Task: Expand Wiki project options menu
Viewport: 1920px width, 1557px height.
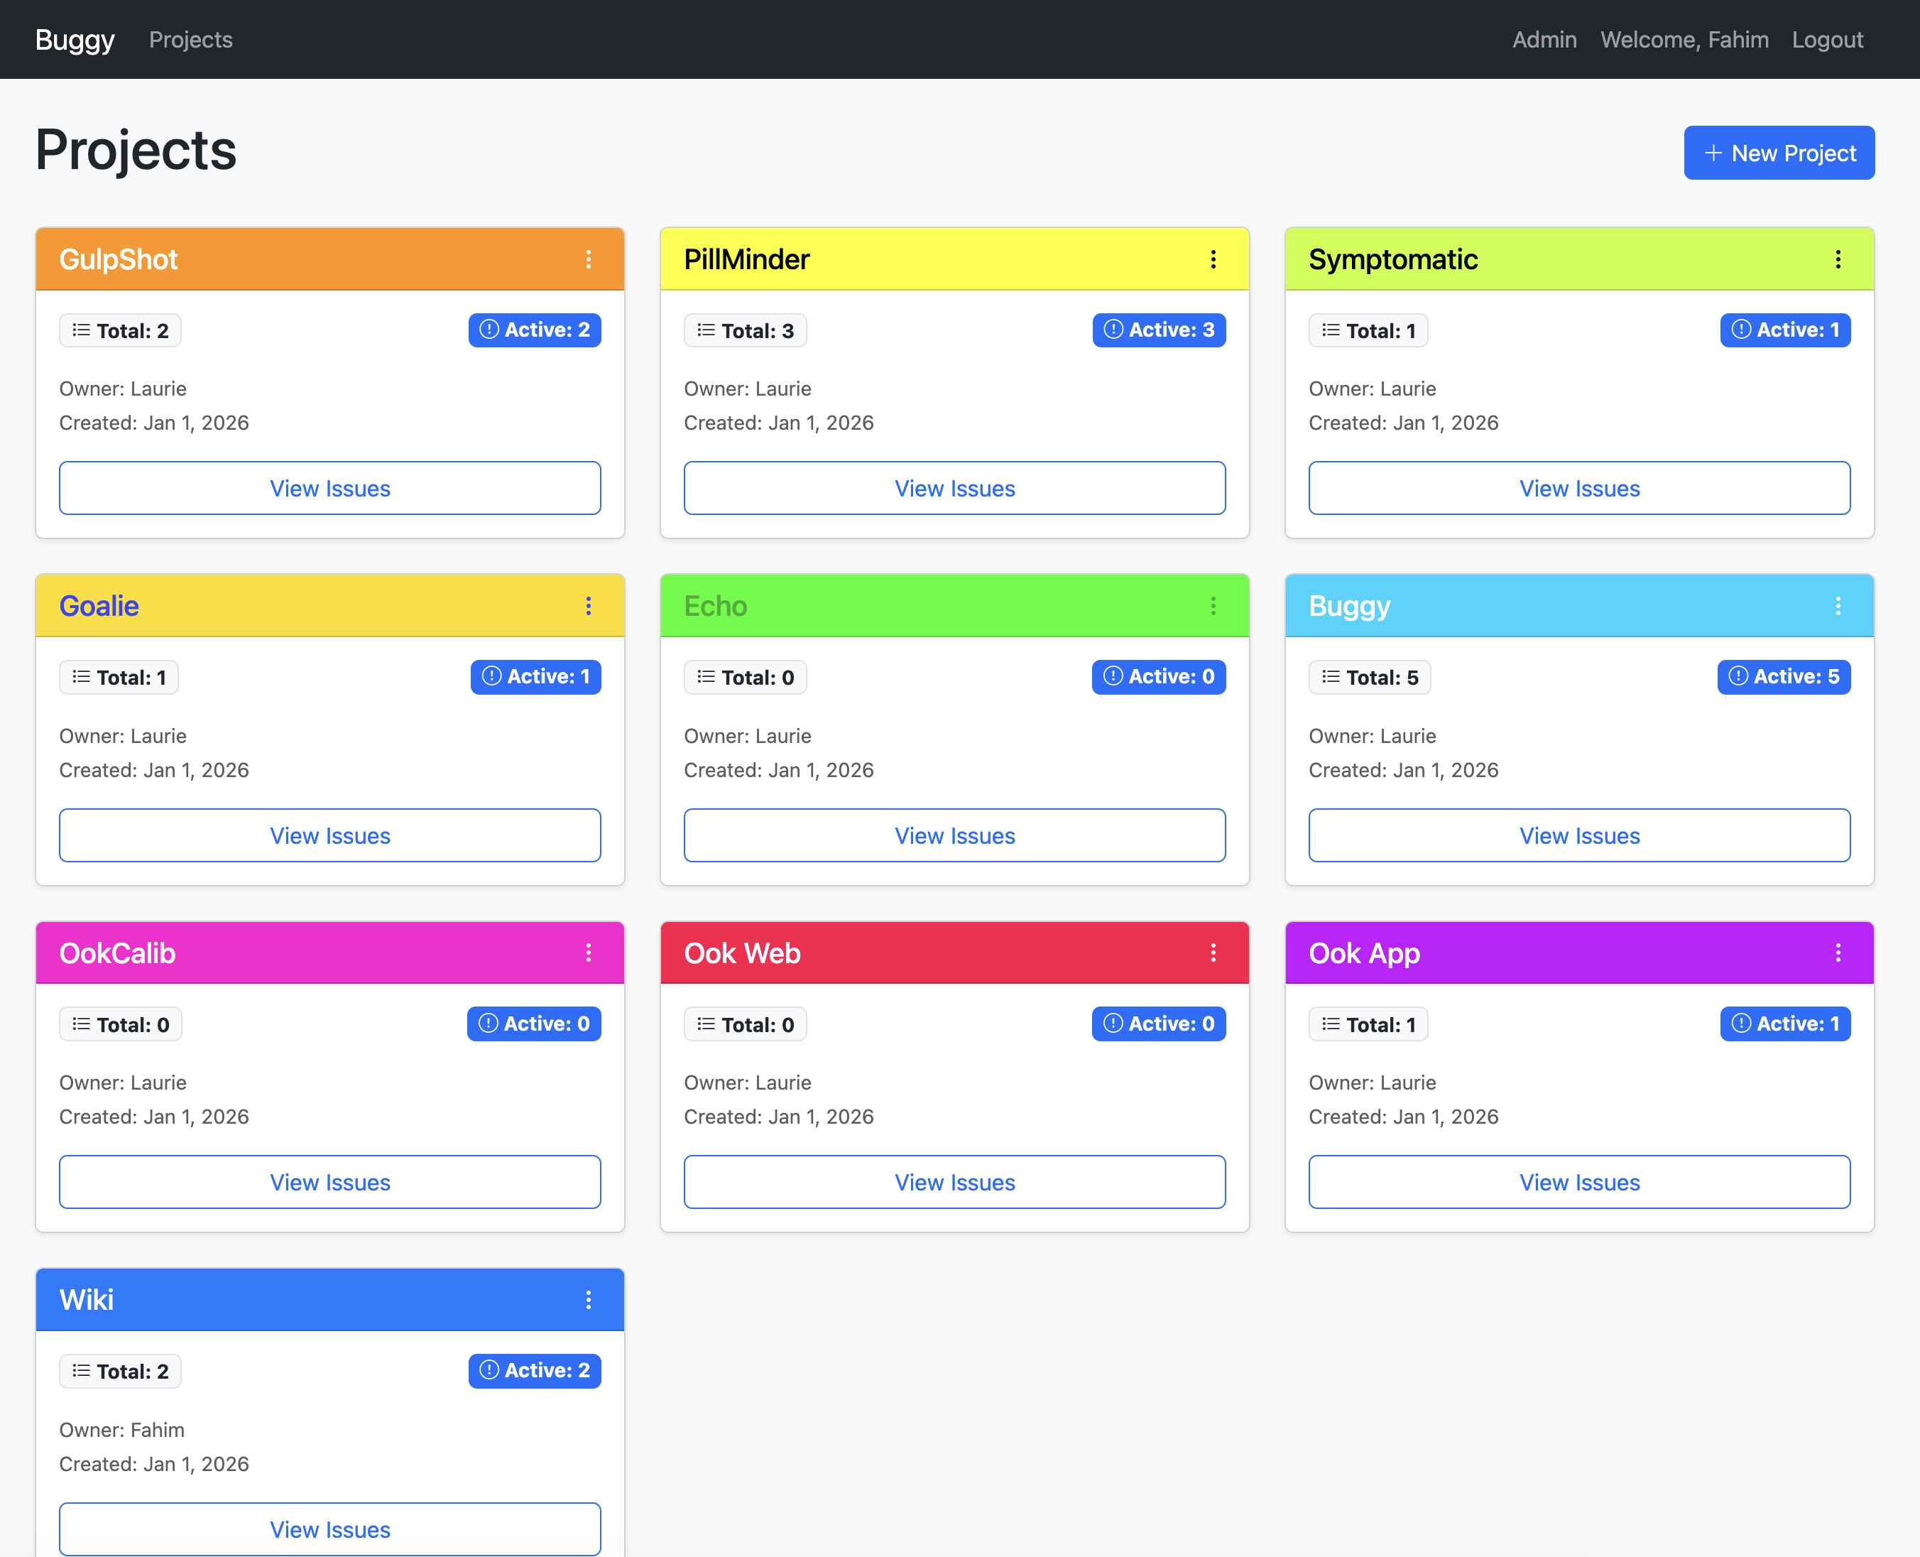Action: point(588,1300)
